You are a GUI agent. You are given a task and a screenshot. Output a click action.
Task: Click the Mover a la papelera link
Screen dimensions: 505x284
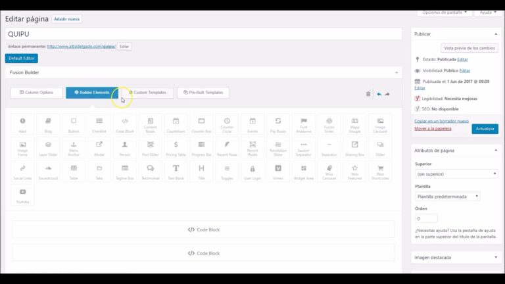click(x=433, y=128)
